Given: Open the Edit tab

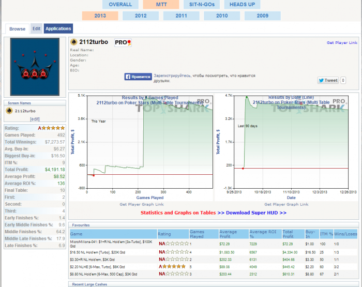Looking at the screenshot, I should [37, 28].
